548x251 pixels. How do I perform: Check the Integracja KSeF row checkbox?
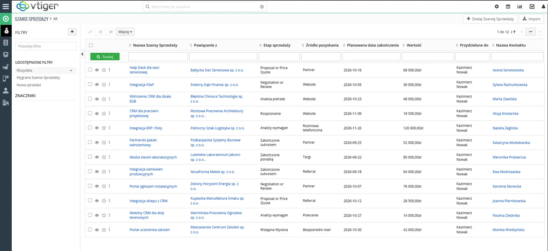point(90,84)
